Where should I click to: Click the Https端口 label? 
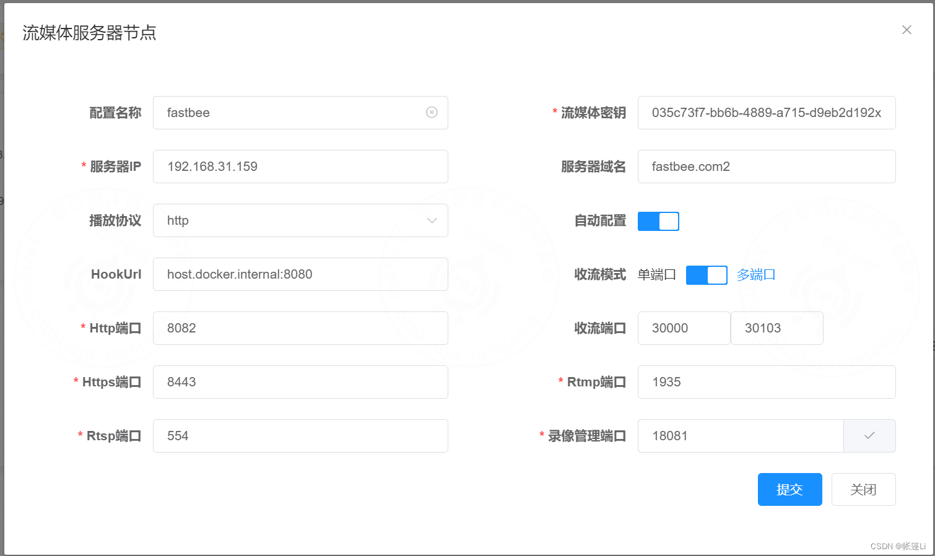(x=112, y=382)
